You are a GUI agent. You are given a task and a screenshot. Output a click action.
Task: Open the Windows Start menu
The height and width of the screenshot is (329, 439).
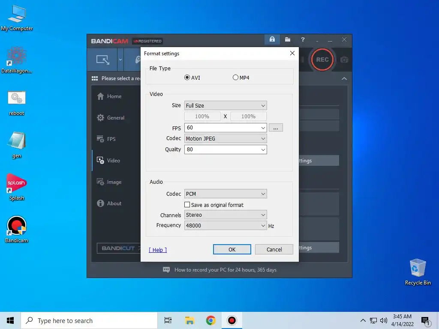click(x=10, y=320)
